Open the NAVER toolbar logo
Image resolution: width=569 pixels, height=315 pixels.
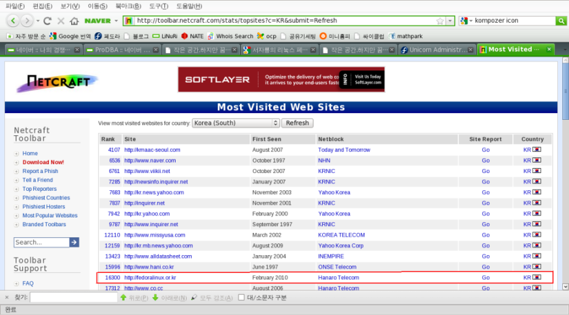(98, 21)
